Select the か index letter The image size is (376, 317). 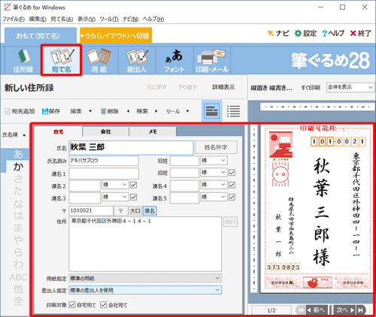(x=18, y=167)
